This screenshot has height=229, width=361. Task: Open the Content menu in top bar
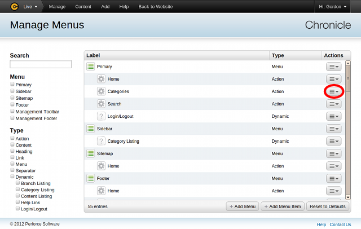pos(83,7)
